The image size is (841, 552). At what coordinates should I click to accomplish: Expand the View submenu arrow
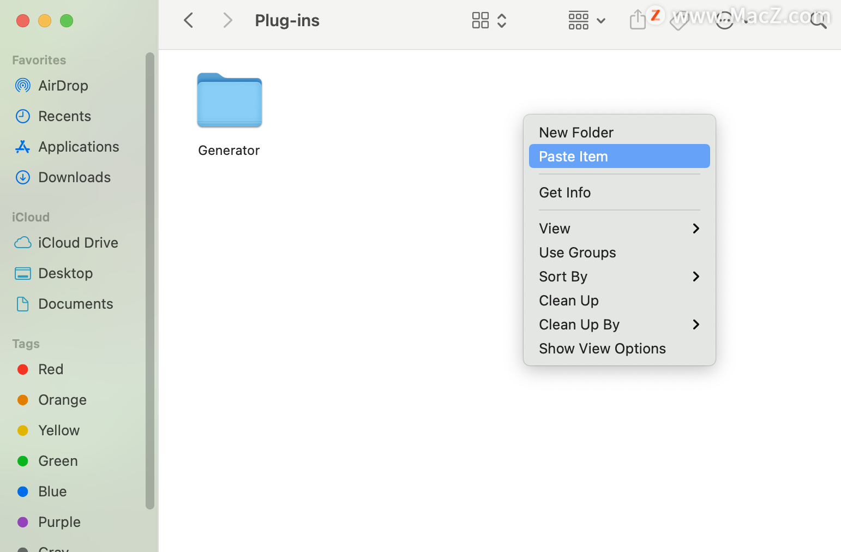pyautogui.click(x=696, y=229)
